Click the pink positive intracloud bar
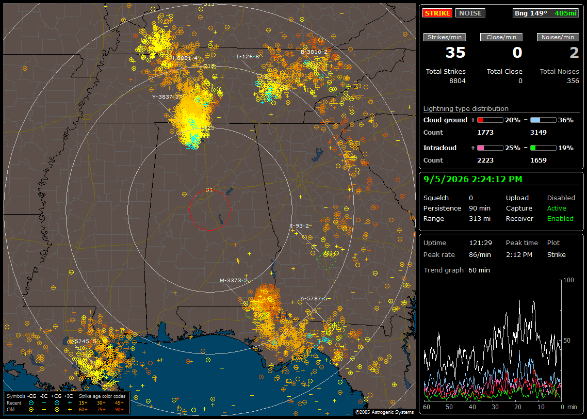This screenshot has height=419, width=587. pyautogui.click(x=490, y=148)
